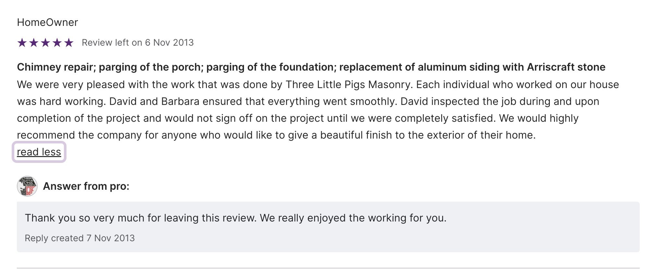Click the pro's thank-you reply text

click(235, 218)
